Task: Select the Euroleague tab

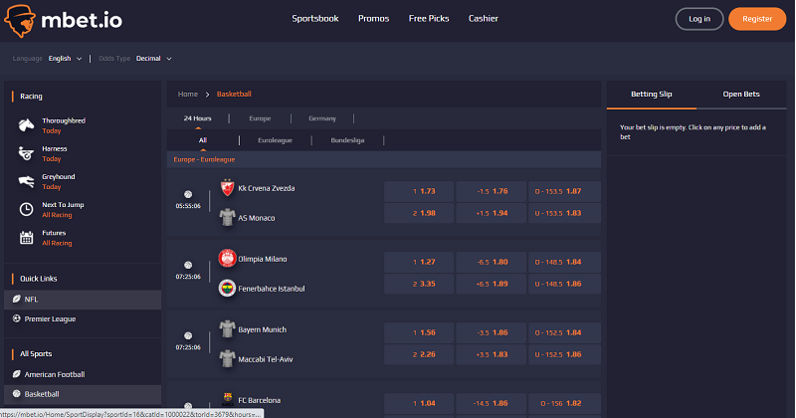Action: click(276, 140)
